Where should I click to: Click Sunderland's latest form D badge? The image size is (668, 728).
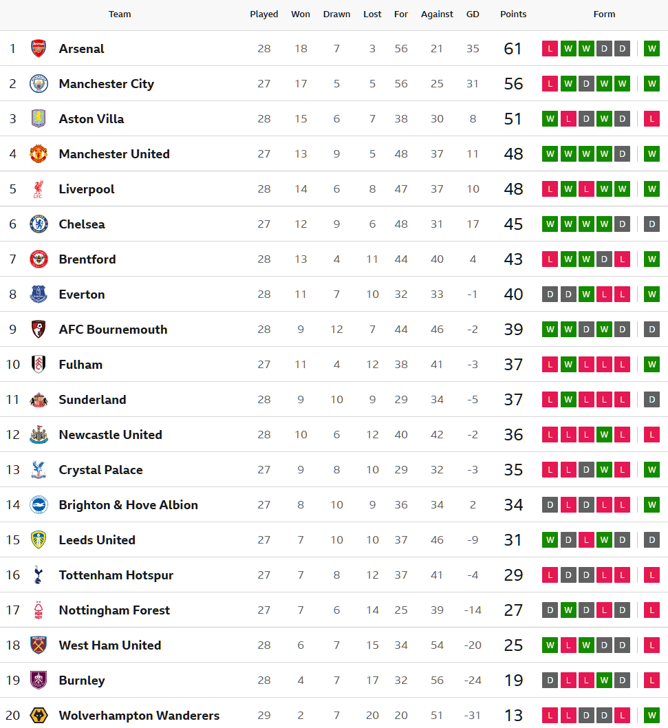[651, 400]
